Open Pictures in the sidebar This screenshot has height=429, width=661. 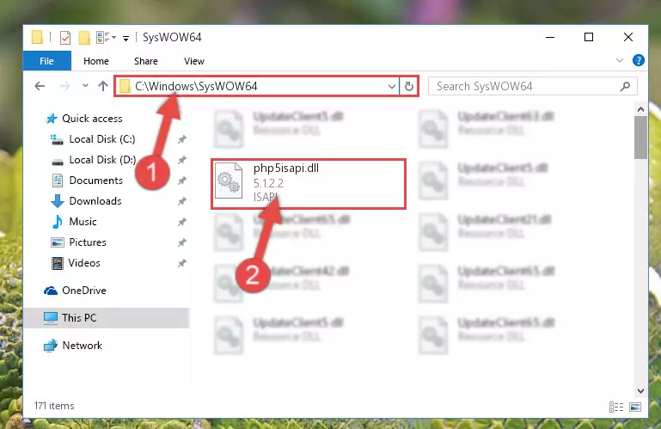88,242
